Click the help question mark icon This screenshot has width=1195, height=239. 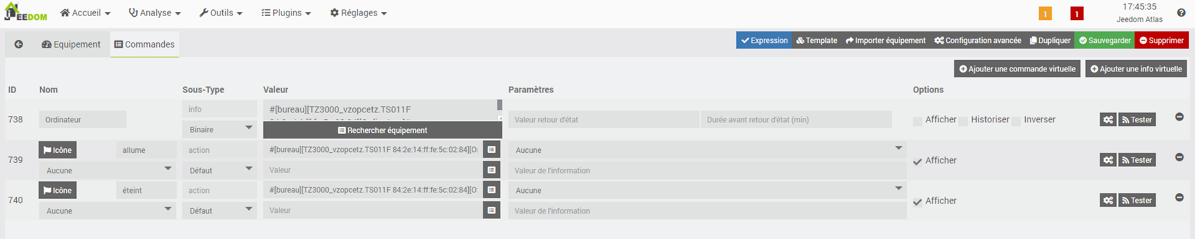click(1181, 12)
